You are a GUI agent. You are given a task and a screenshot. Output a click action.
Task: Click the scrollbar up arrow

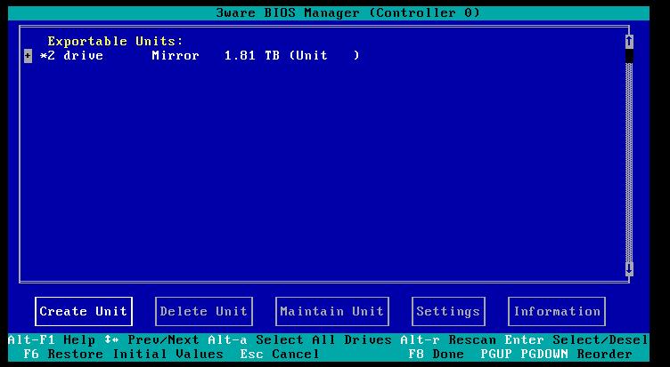(629, 42)
